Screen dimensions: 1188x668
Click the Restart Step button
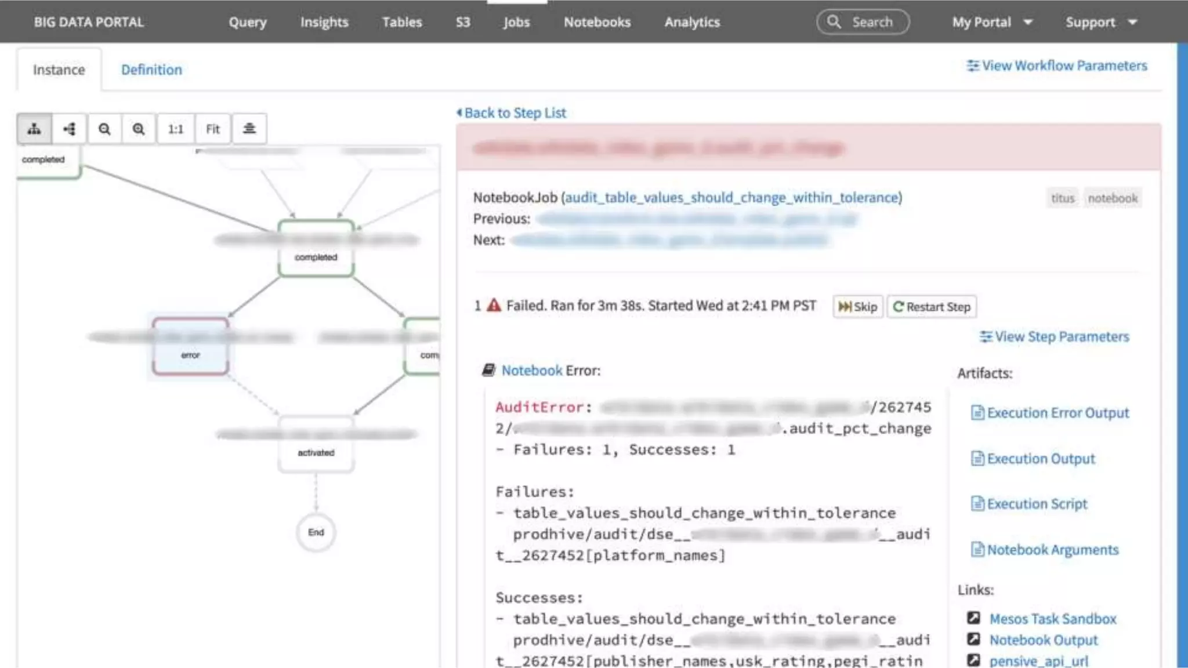(932, 307)
